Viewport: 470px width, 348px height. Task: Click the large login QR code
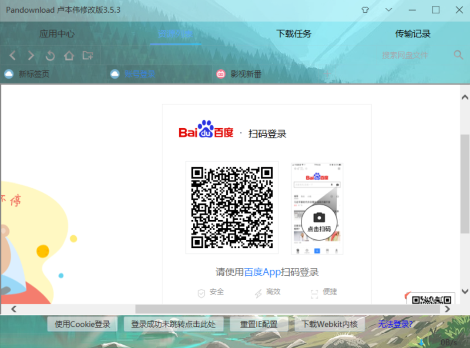coord(232,207)
